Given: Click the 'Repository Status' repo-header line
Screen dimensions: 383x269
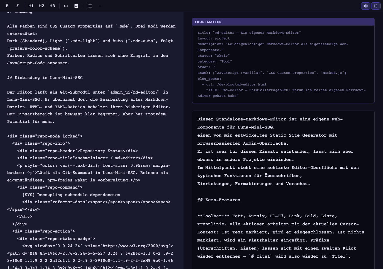Looking at the screenshot, I should 77,151.
